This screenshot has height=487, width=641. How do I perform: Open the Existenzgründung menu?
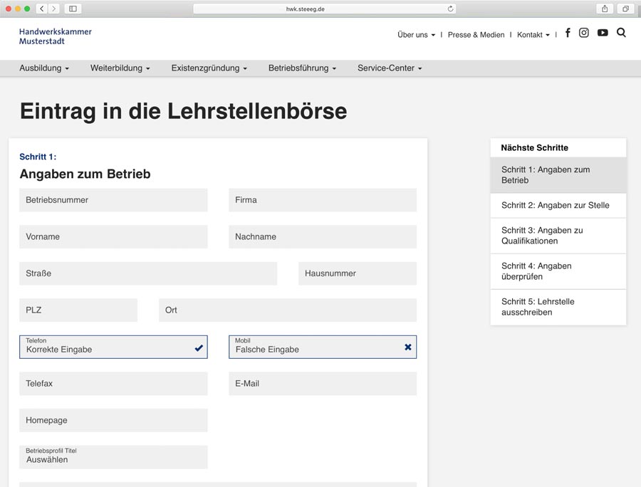coord(209,68)
